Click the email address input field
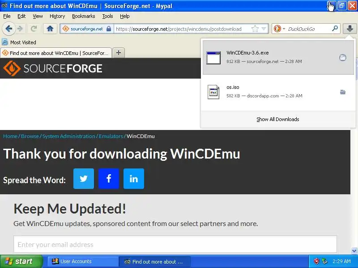 point(175,244)
